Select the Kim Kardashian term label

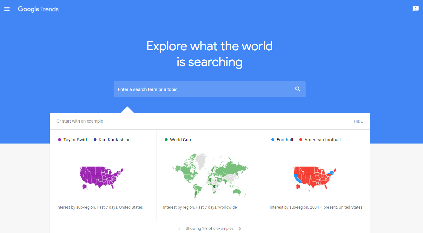tap(115, 140)
